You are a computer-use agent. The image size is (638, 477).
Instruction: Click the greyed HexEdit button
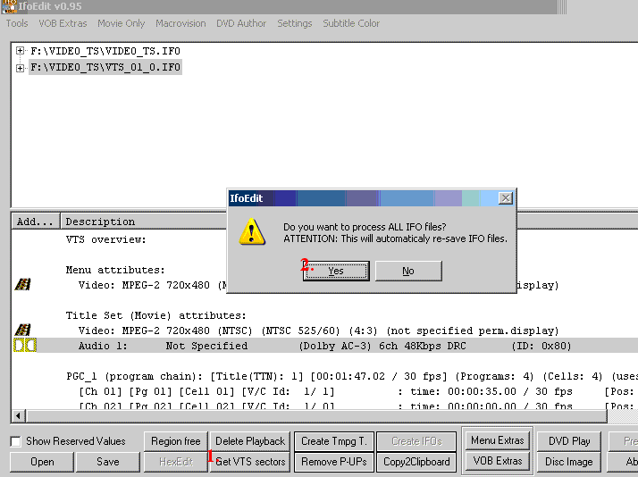176,462
